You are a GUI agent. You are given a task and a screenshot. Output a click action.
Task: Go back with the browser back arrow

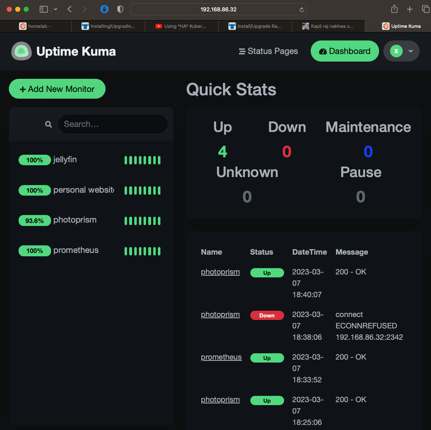70,9
